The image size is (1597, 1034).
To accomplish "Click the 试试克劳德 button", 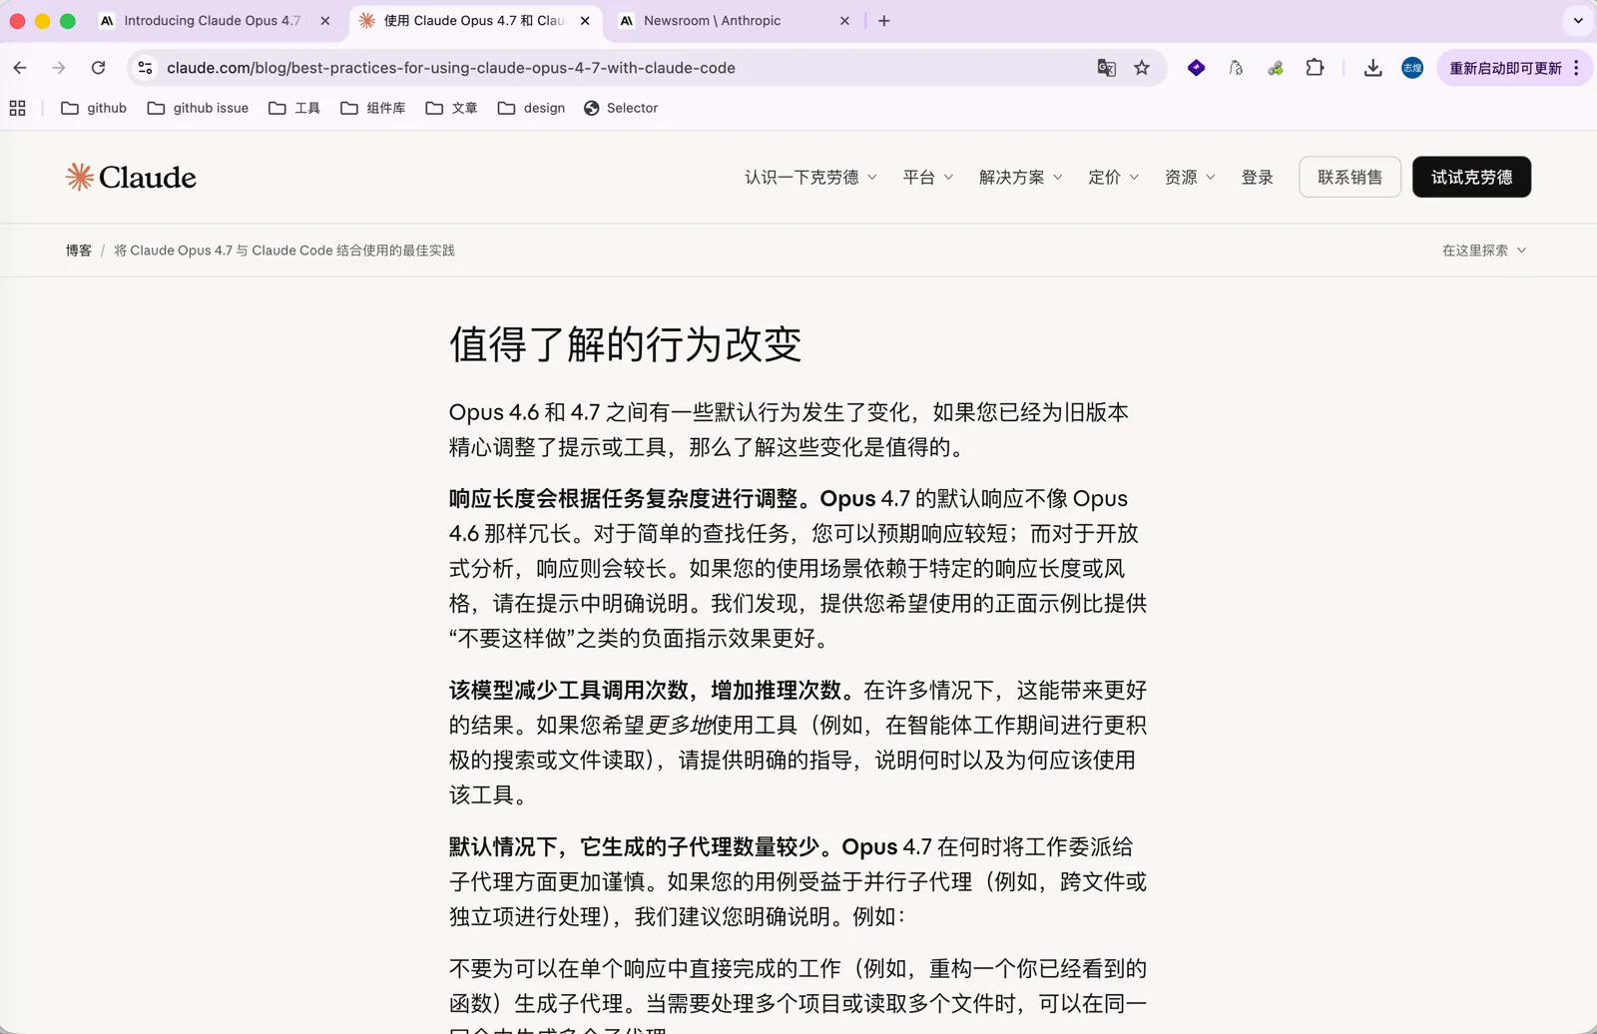I will [x=1471, y=177].
